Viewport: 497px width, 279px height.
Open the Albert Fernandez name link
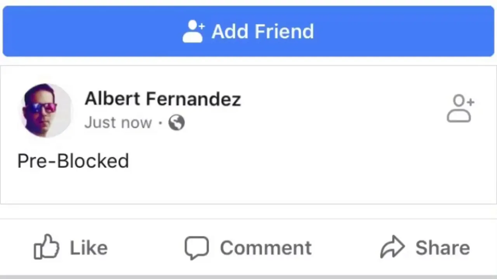coord(163,99)
